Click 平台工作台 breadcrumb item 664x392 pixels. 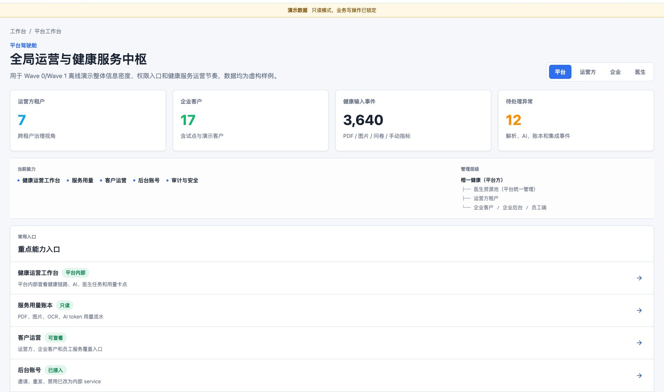(48, 31)
